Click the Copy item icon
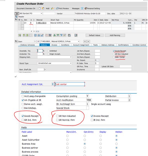 click(46, 35)
